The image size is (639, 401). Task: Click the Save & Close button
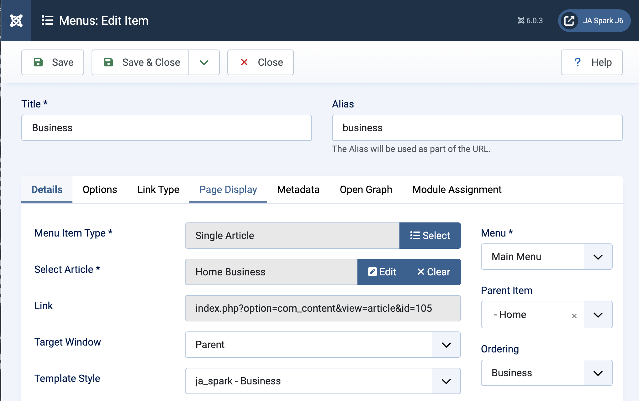click(x=140, y=62)
